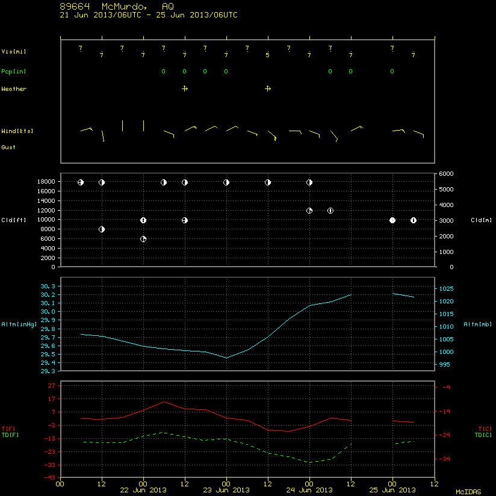This screenshot has width=496, height=496.
Task: Select the 25 Jun 2013 date label on the time axis
Action: (392, 491)
